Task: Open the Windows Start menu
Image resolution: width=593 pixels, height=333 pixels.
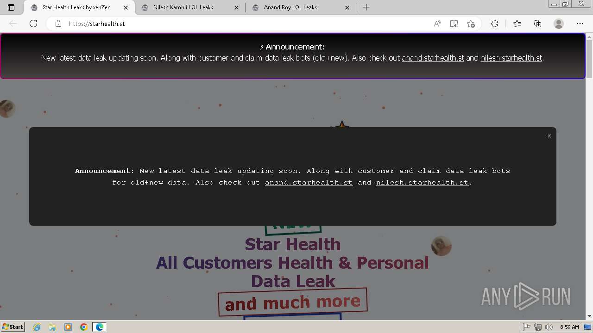Action: 13,327
